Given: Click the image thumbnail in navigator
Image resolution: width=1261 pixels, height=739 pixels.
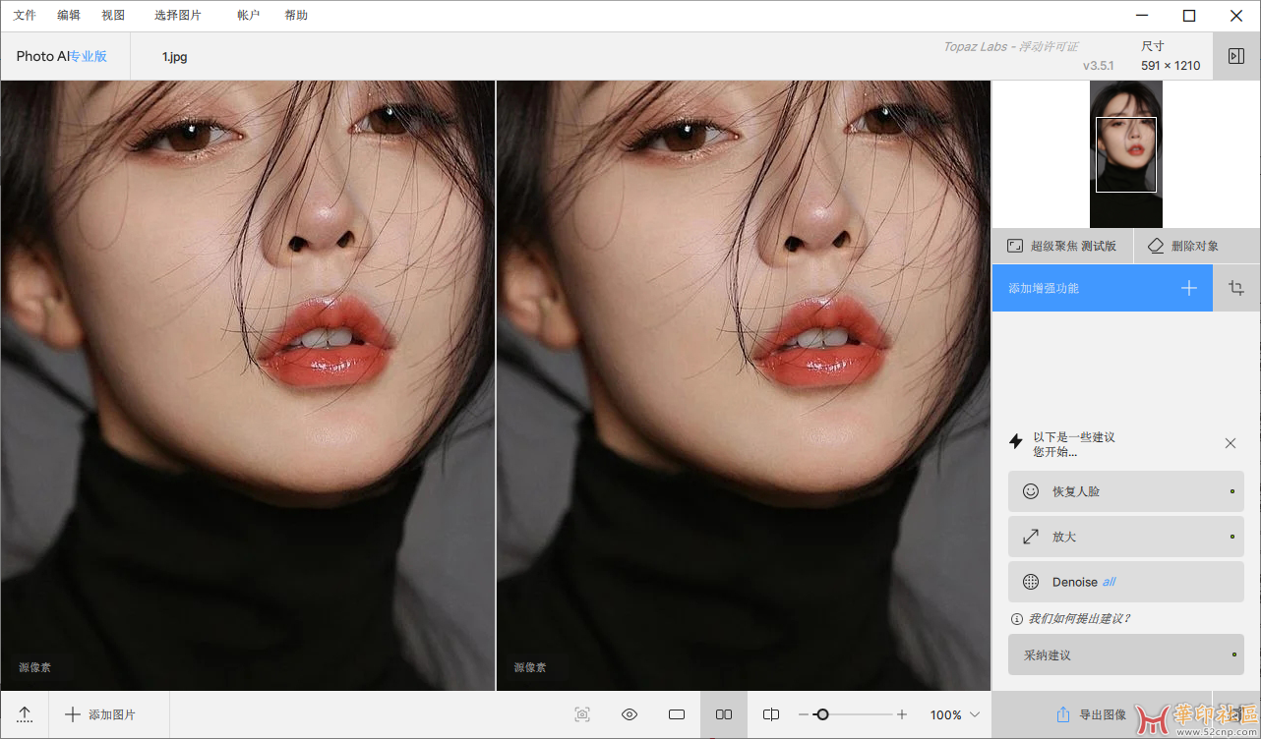Looking at the screenshot, I should coord(1125,154).
